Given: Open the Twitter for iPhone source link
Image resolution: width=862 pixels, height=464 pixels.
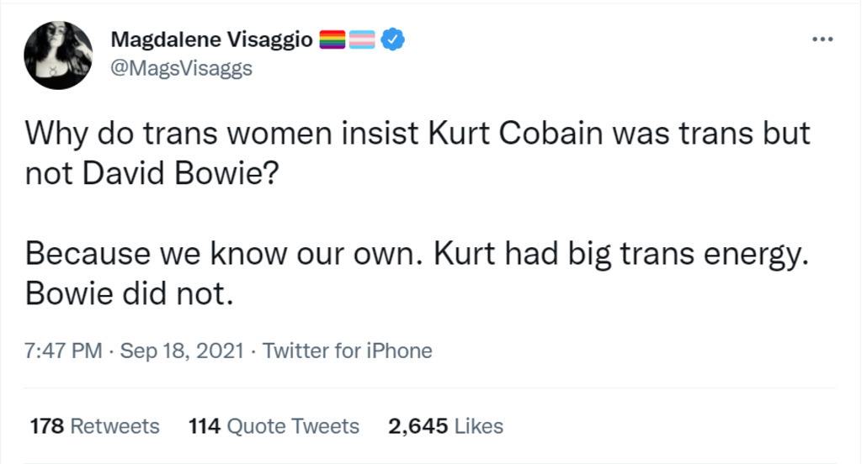Looking at the screenshot, I should 347,351.
